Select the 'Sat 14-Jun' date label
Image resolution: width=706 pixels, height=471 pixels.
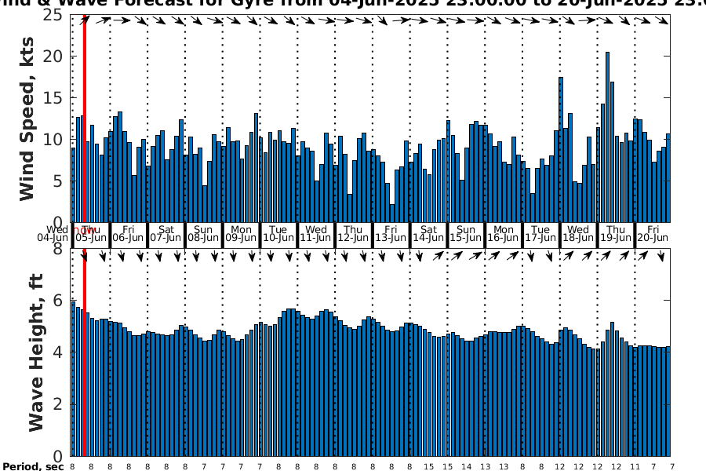(x=428, y=233)
